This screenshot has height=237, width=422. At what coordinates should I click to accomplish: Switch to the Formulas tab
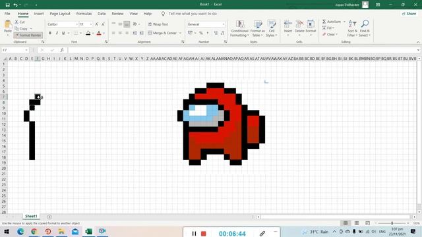[84, 13]
